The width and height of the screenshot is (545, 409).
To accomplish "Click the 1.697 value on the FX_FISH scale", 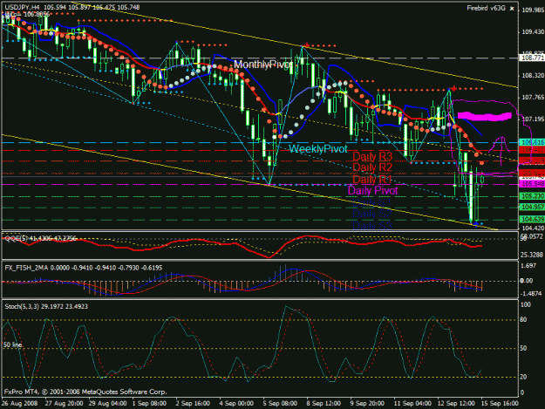I will tap(528, 266).
